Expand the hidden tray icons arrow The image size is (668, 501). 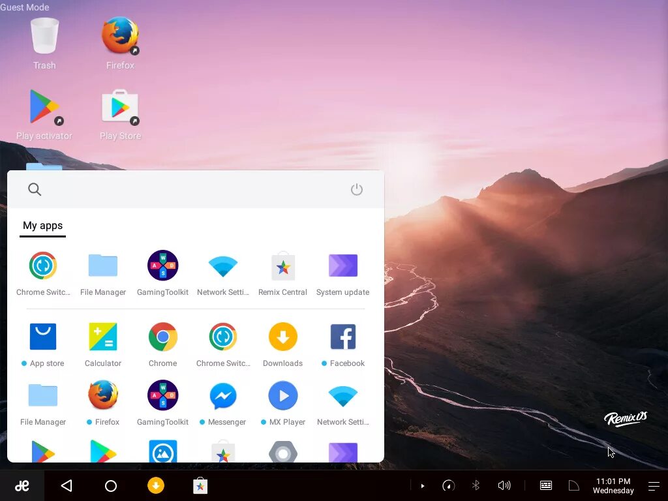[x=422, y=485]
